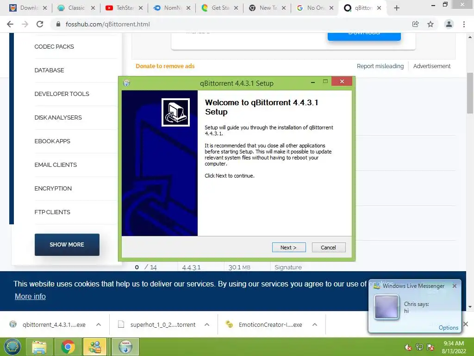The height and width of the screenshot is (356, 474).
Task: Reload the fosshub page
Action: [x=40, y=24]
